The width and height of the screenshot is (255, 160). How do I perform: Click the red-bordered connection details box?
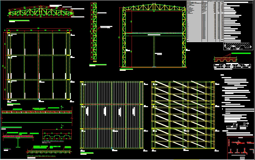241,148
